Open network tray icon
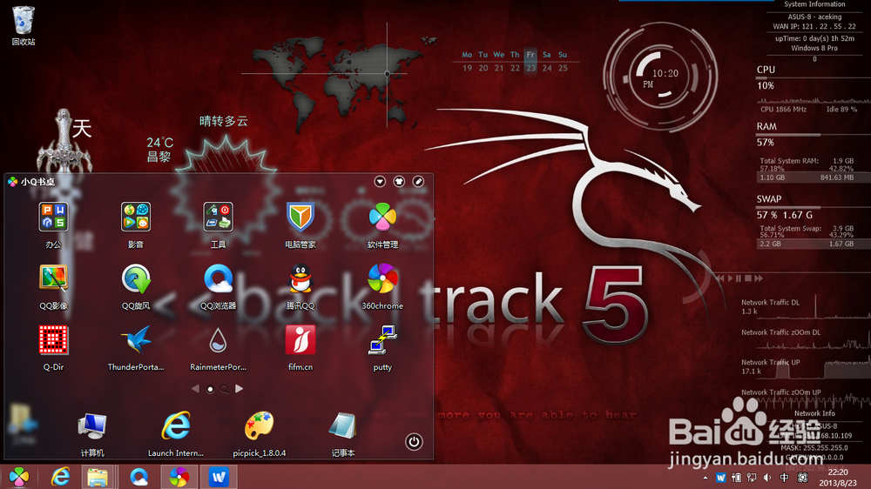871x489 pixels. click(x=753, y=478)
